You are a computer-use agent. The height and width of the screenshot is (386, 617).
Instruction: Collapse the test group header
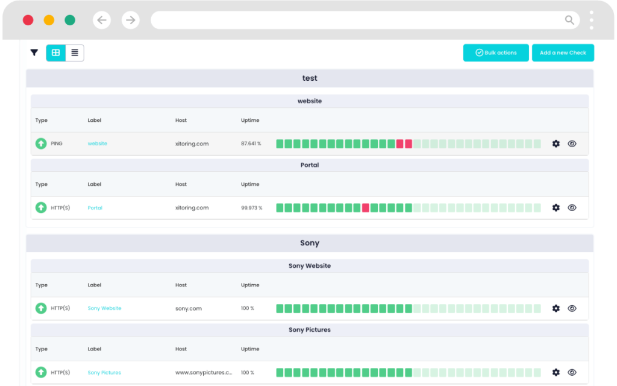point(309,78)
